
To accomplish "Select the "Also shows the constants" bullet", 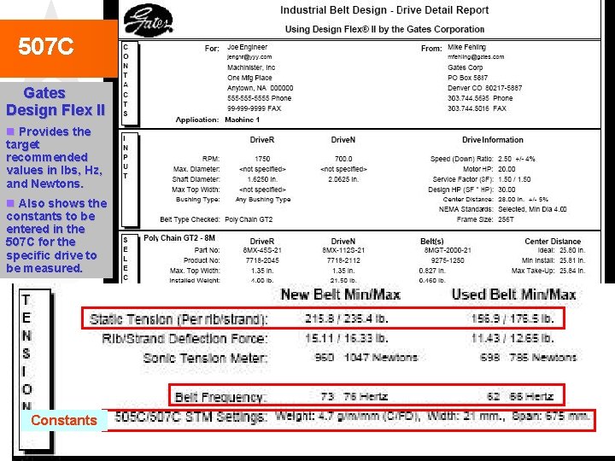I will point(56,236).
